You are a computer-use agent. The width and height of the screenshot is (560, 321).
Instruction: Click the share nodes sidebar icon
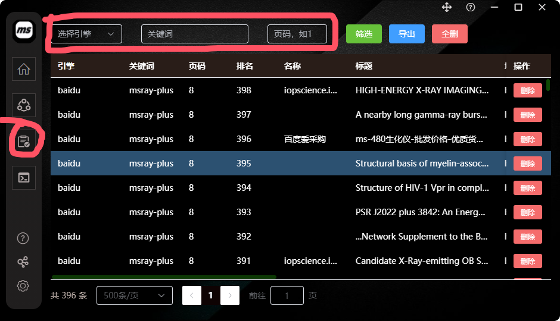click(x=23, y=262)
